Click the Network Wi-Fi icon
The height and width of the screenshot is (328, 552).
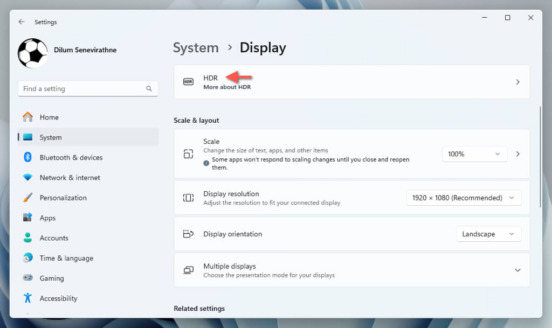click(28, 177)
